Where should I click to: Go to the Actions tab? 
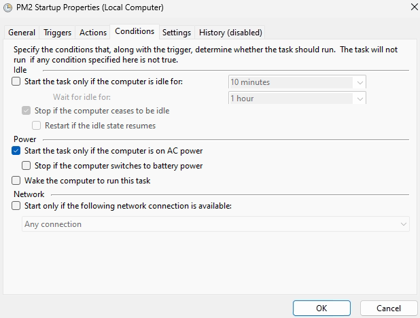point(93,33)
